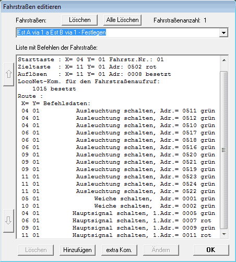Viewport: 236px width, 262px height.
Task: Confirm with the OK button
Action: click(211, 250)
